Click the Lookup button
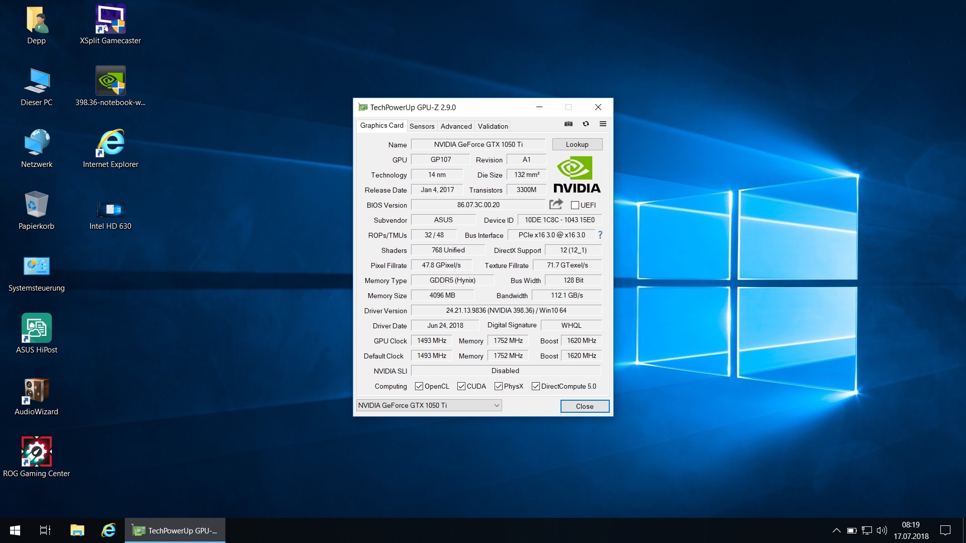The image size is (966, 543). coord(577,144)
